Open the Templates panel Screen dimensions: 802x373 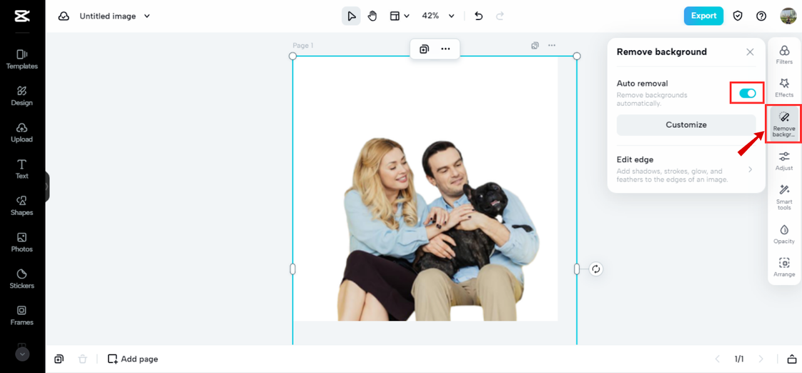22,60
